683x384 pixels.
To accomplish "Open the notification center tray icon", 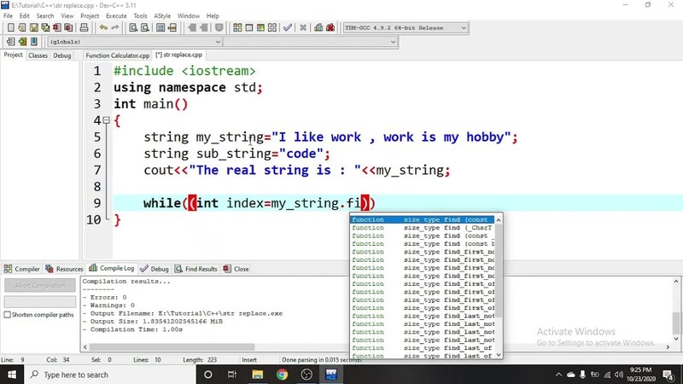I will point(668,375).
